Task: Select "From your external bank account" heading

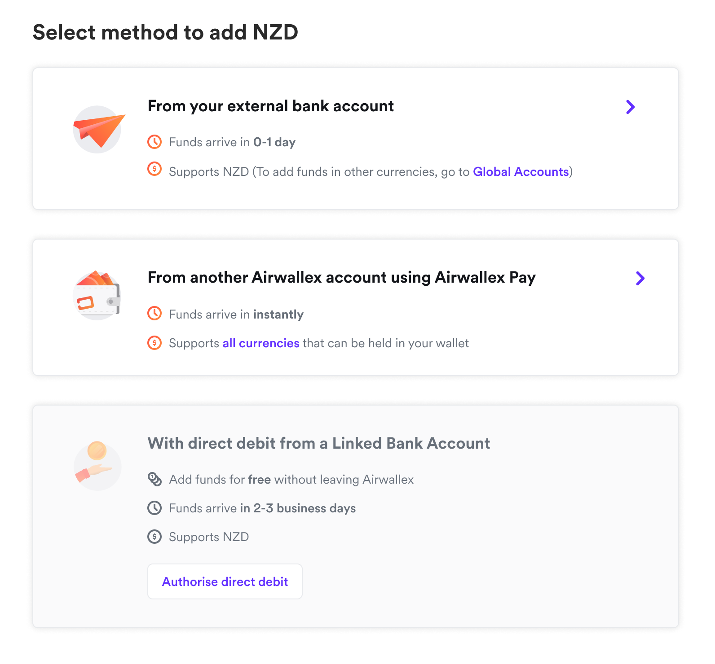Action: 271,106
